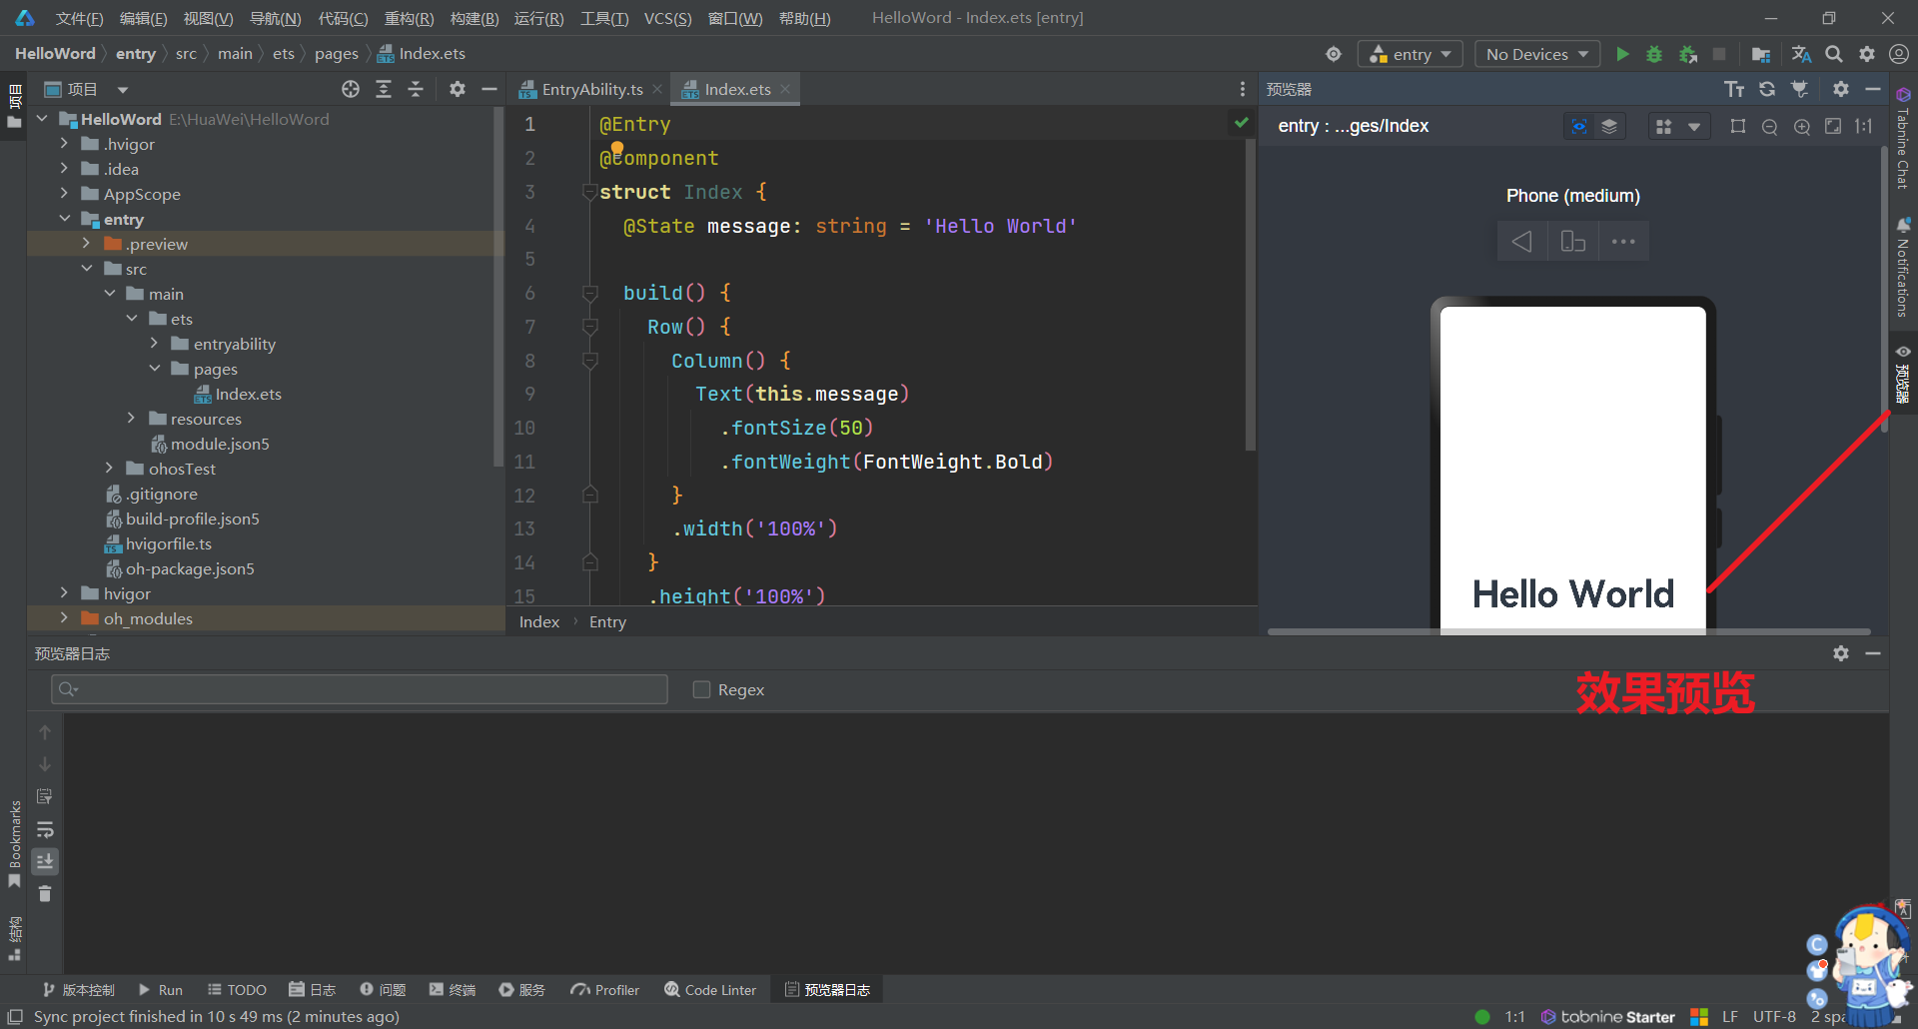Screen dimensions: 1918x1029
Task: Open the 版本控制 tool window
Action: (x=79, y=990)
